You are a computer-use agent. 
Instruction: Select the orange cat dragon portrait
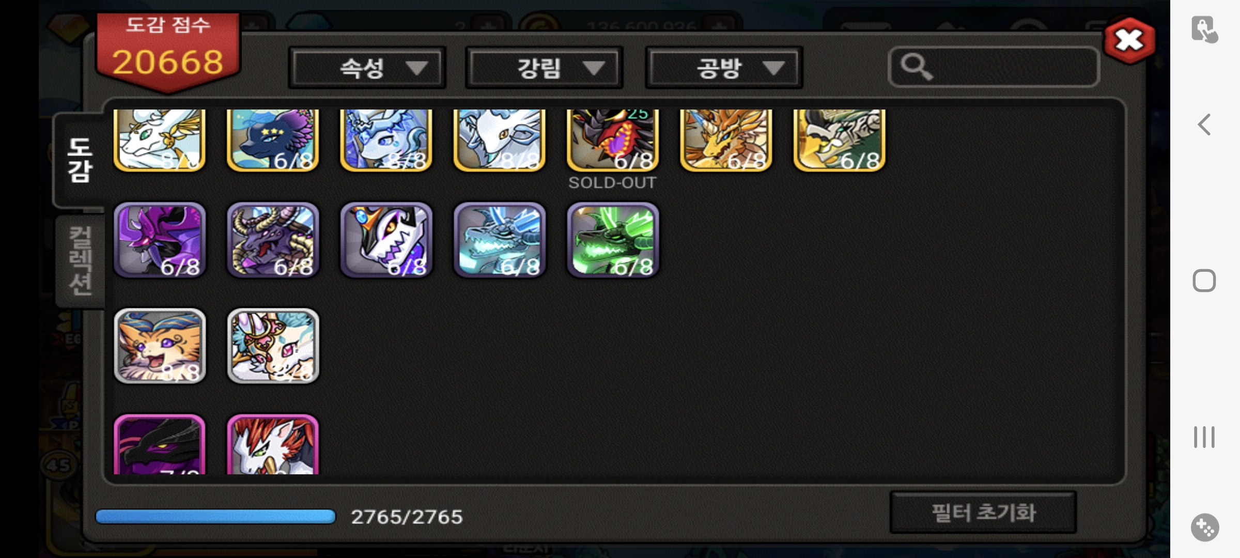(x=160, y=346)
